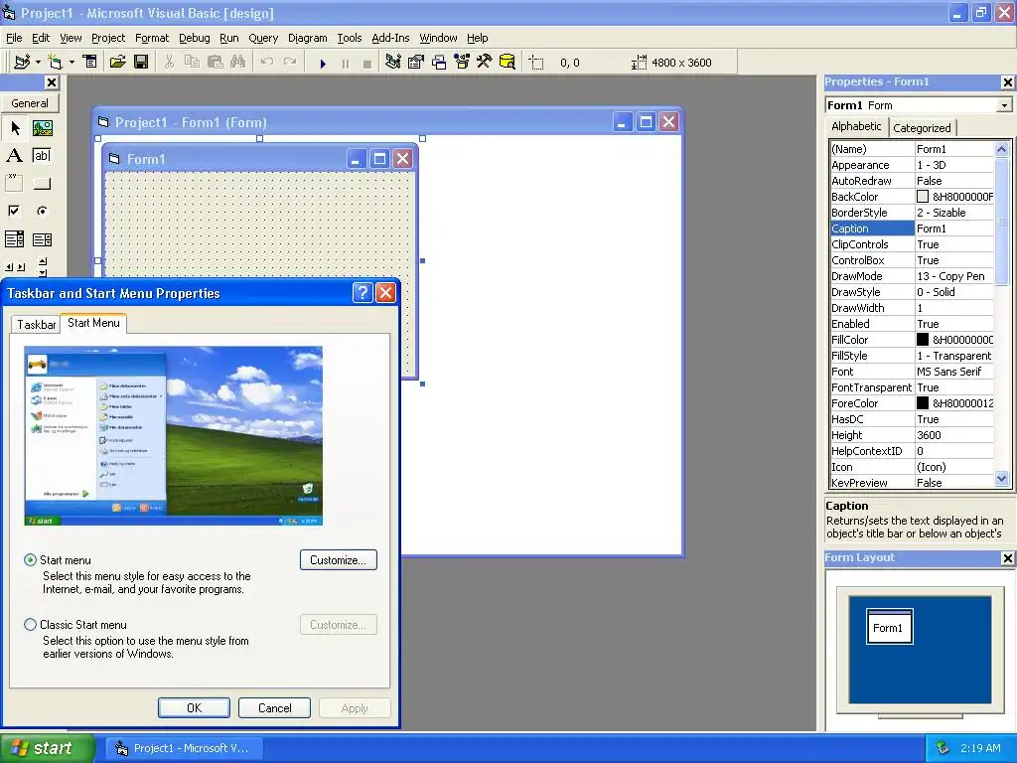Screen dimensions: 1017x763
Task: Select the TextBox control (abl) in toolbox
Action: click(42, 156)
